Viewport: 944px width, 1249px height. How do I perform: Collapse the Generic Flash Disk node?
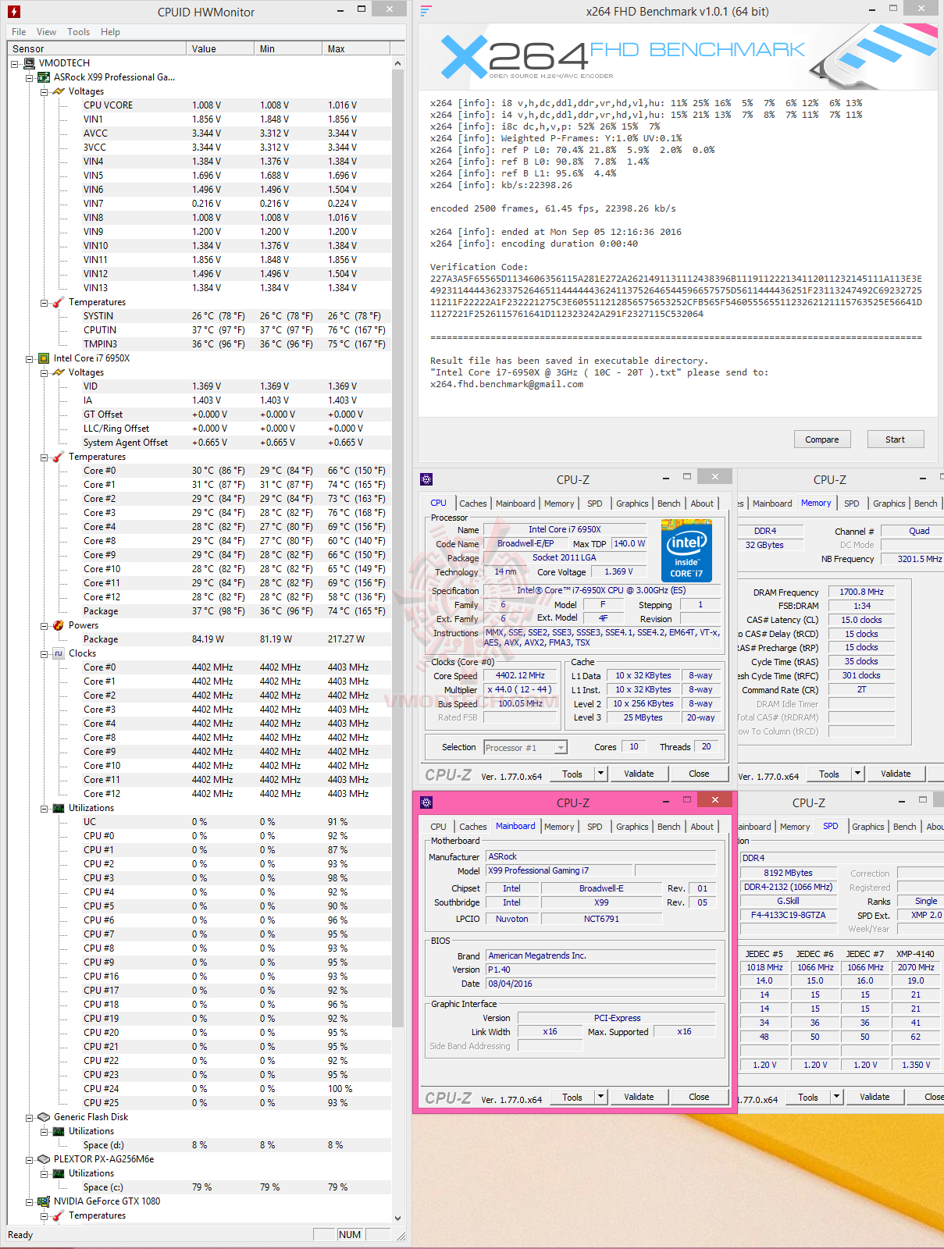coord(30,1117)
